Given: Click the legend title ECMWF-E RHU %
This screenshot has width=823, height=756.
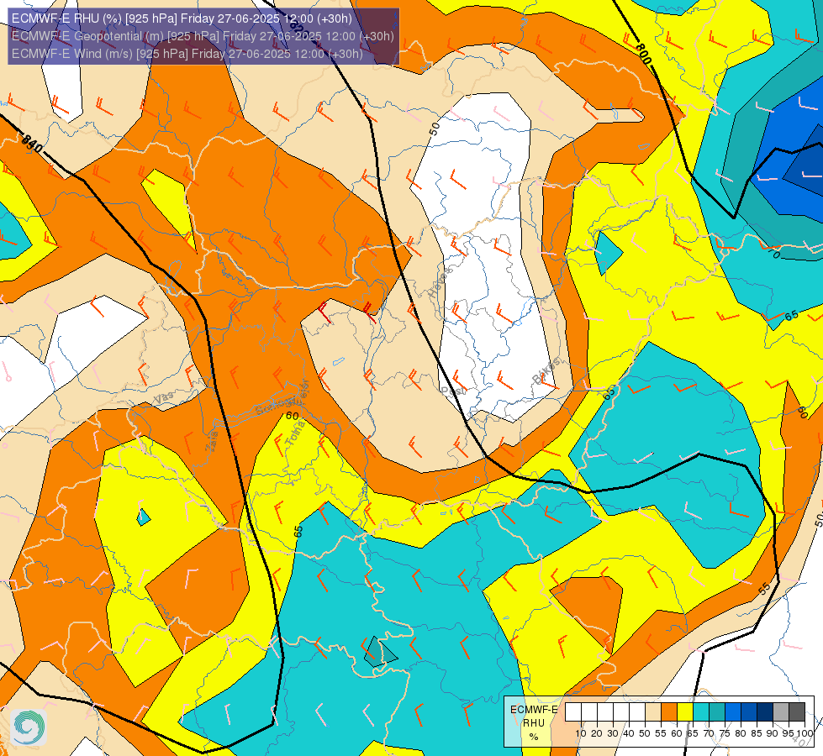Looking at the screenshot, I should [534, 723].
